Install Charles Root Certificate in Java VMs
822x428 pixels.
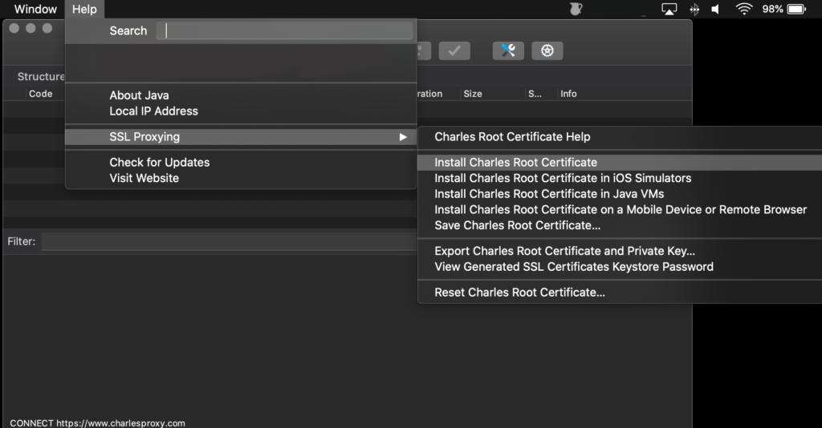620,194
